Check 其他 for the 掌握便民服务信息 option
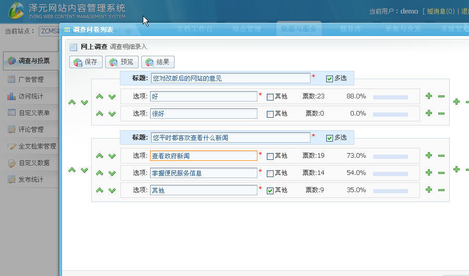Image resolution: width=469 pixels, height=276 pixels. (x=270, y=173)
